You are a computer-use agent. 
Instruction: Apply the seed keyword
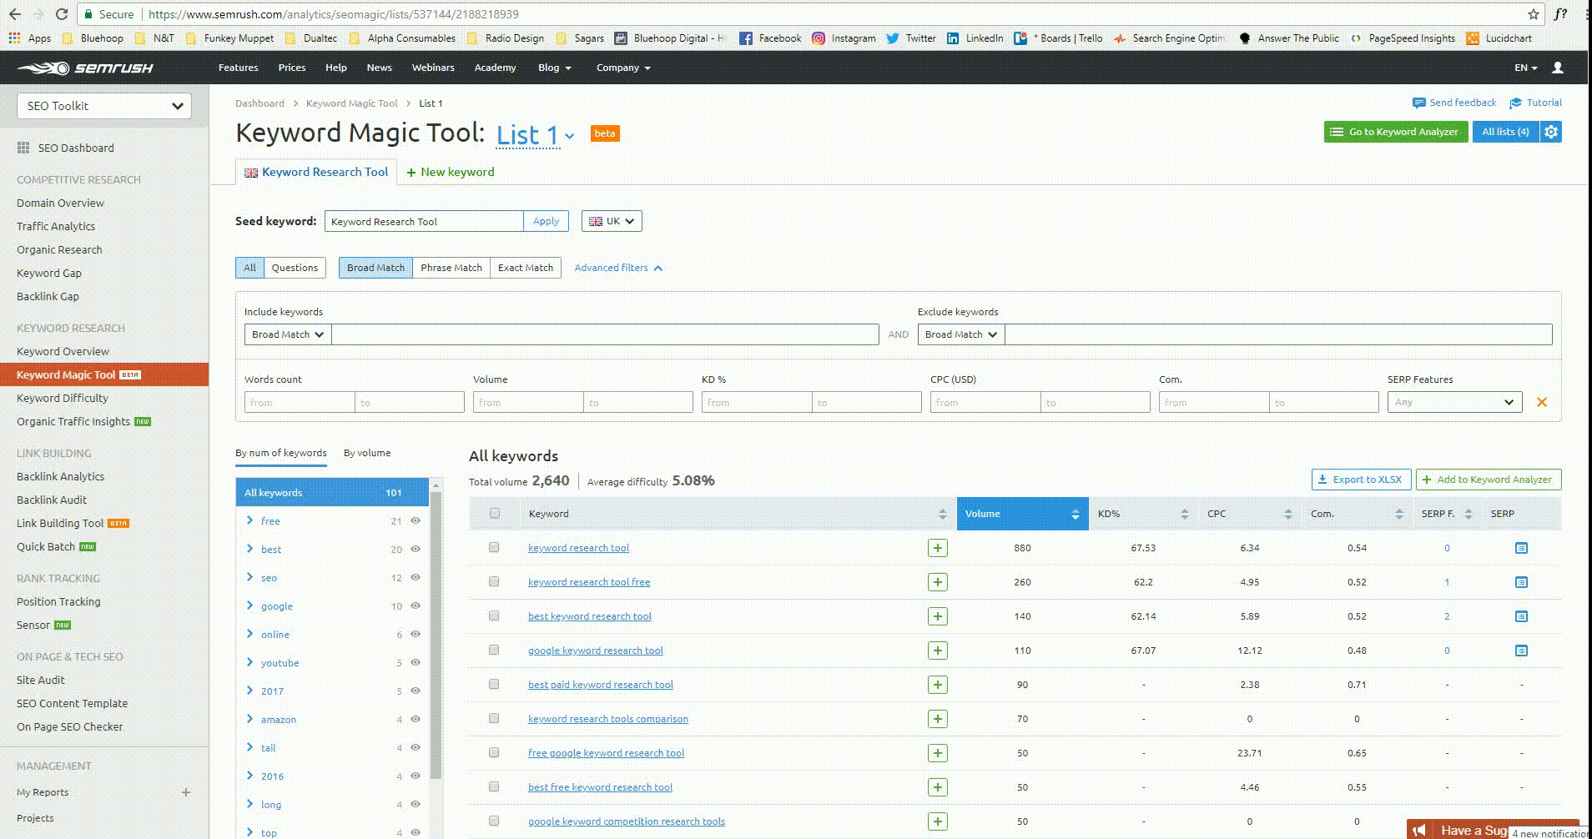546,221
